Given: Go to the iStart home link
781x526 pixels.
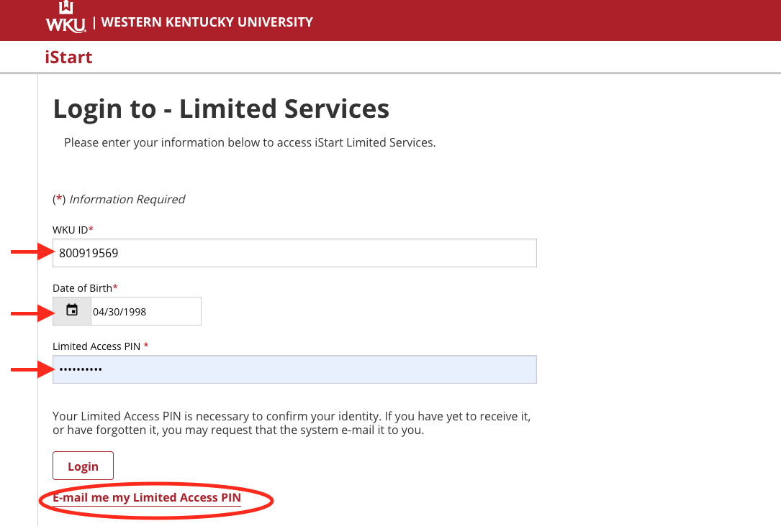Looking at the screenshot, I should (x=68, y=57).
